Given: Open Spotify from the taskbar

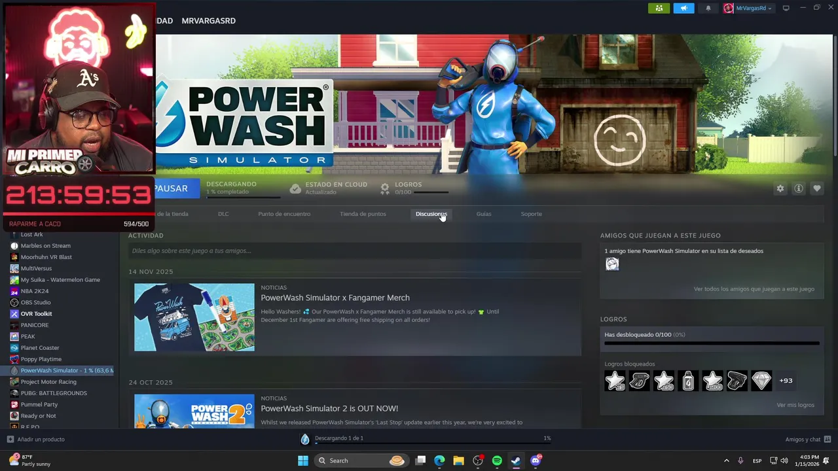Looking at the screenshot, I should pos(497,461).
